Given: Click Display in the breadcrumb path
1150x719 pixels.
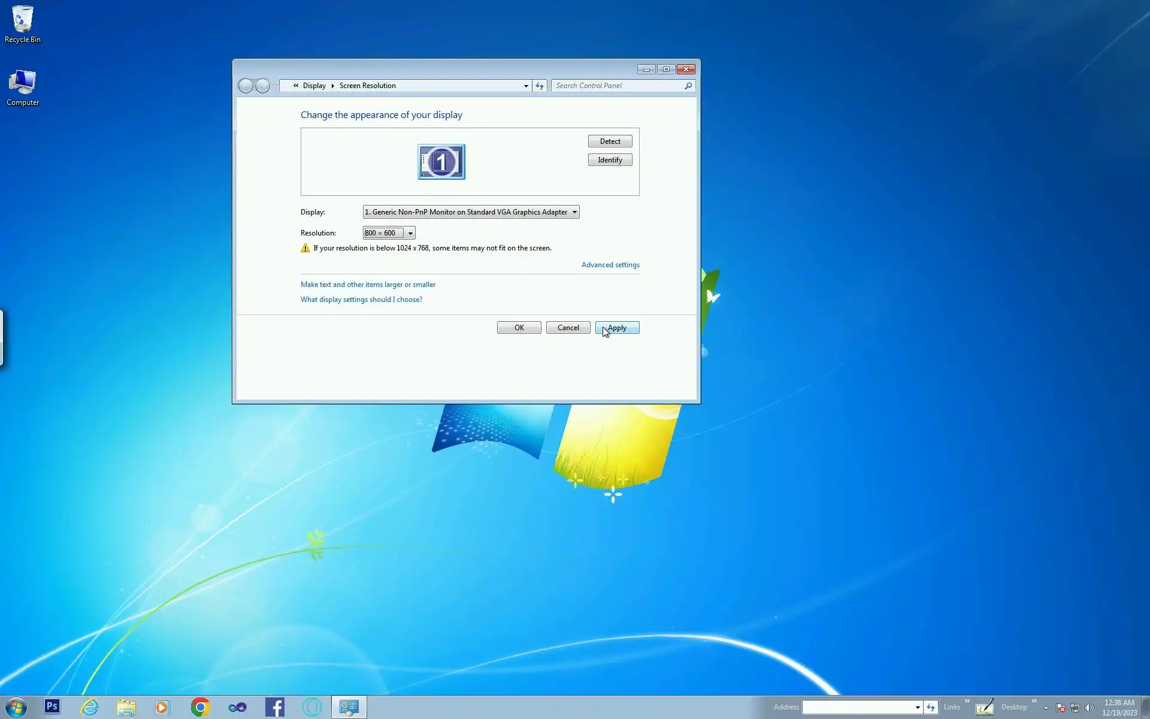Looking at the screenshot, I should [314, 86].
